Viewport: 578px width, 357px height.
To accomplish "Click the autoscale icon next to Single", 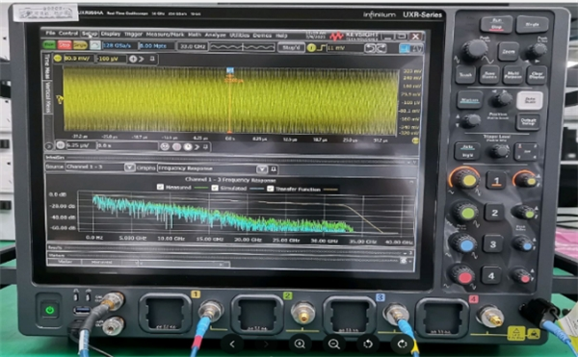I will [x=95, y=45].
